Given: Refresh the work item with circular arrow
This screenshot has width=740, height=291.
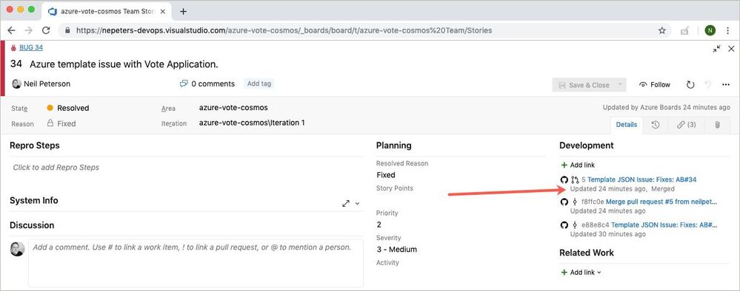Looking at the screenshot, I should pyautogui.click(x=690, y=85).
